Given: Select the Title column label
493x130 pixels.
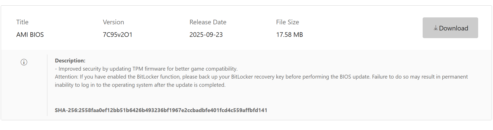Looking at the screenshot, I should (22, 22).
